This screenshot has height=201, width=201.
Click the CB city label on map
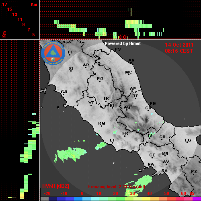(x=162, y=137)
